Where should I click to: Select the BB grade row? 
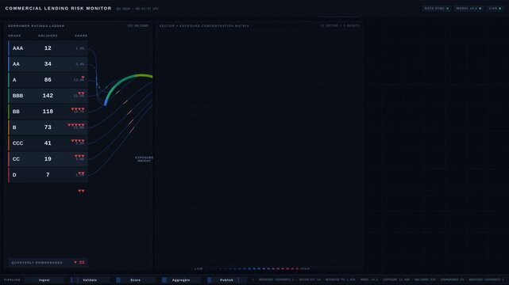tap(48, 112)
